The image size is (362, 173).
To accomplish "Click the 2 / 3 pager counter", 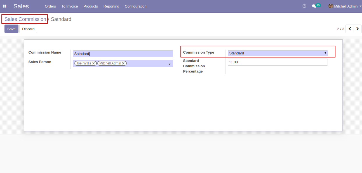I will (x=340, y=29).
